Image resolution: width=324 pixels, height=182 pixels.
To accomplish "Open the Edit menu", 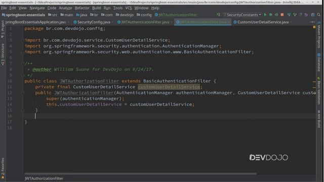I will click(12, 8).
